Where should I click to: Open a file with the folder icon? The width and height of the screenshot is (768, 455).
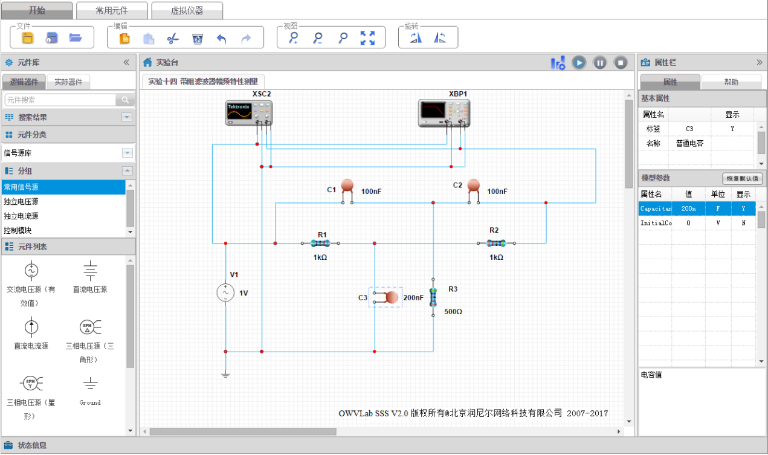(x=76, y=38)
